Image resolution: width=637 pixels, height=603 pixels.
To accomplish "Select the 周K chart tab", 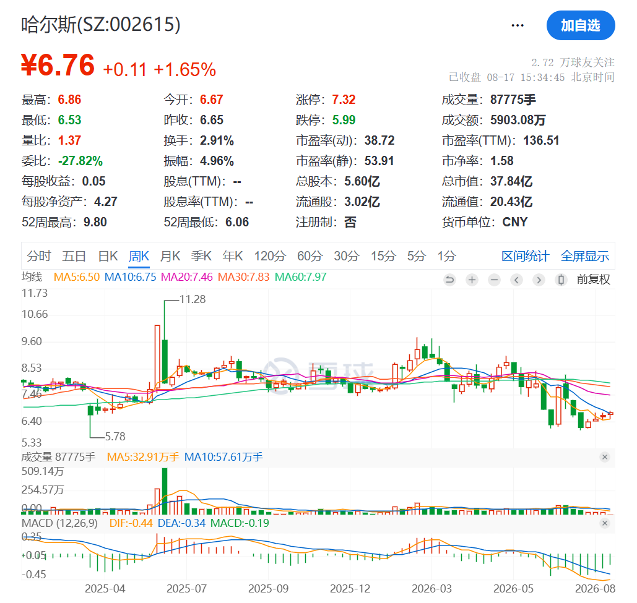I will point(139,257).
